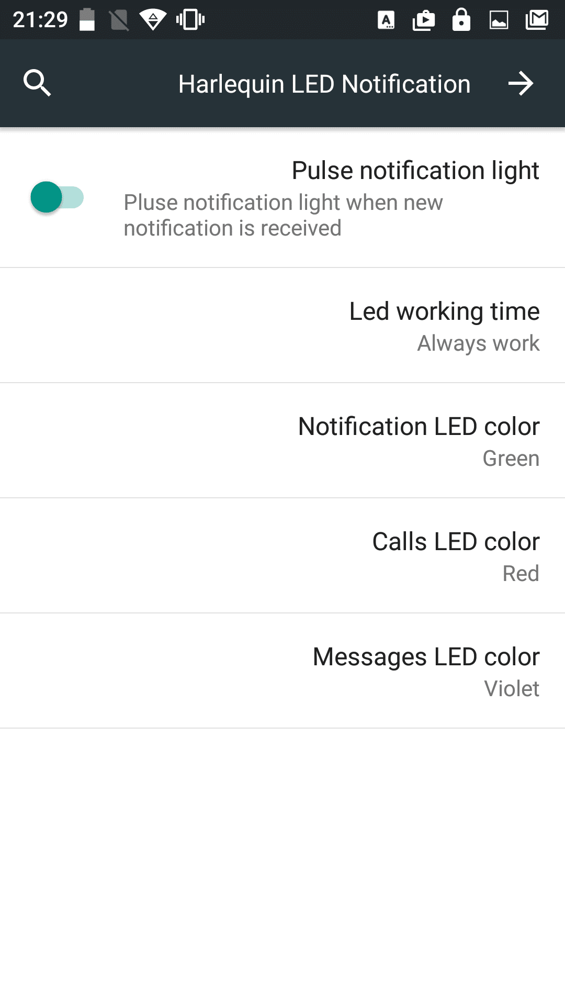Tap the no SIM card icon
This screenshot has height=1005, width=565.
119,20
